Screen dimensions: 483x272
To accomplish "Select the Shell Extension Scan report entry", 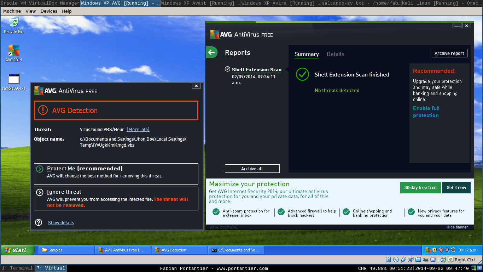I will coord(253,76).
